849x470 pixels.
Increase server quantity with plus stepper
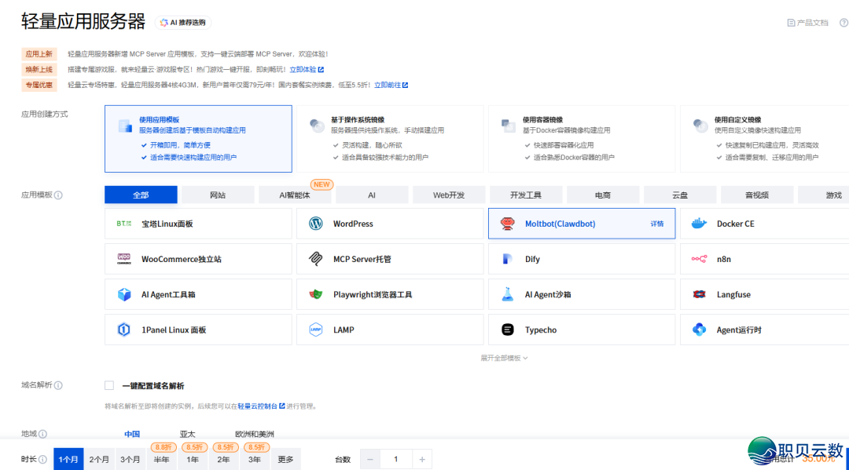422,459
